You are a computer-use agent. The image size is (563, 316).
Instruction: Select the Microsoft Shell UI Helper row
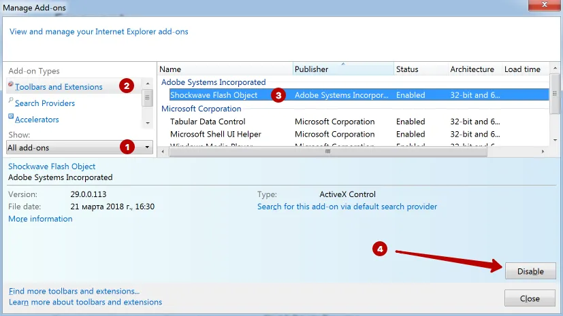coord(359,134)
